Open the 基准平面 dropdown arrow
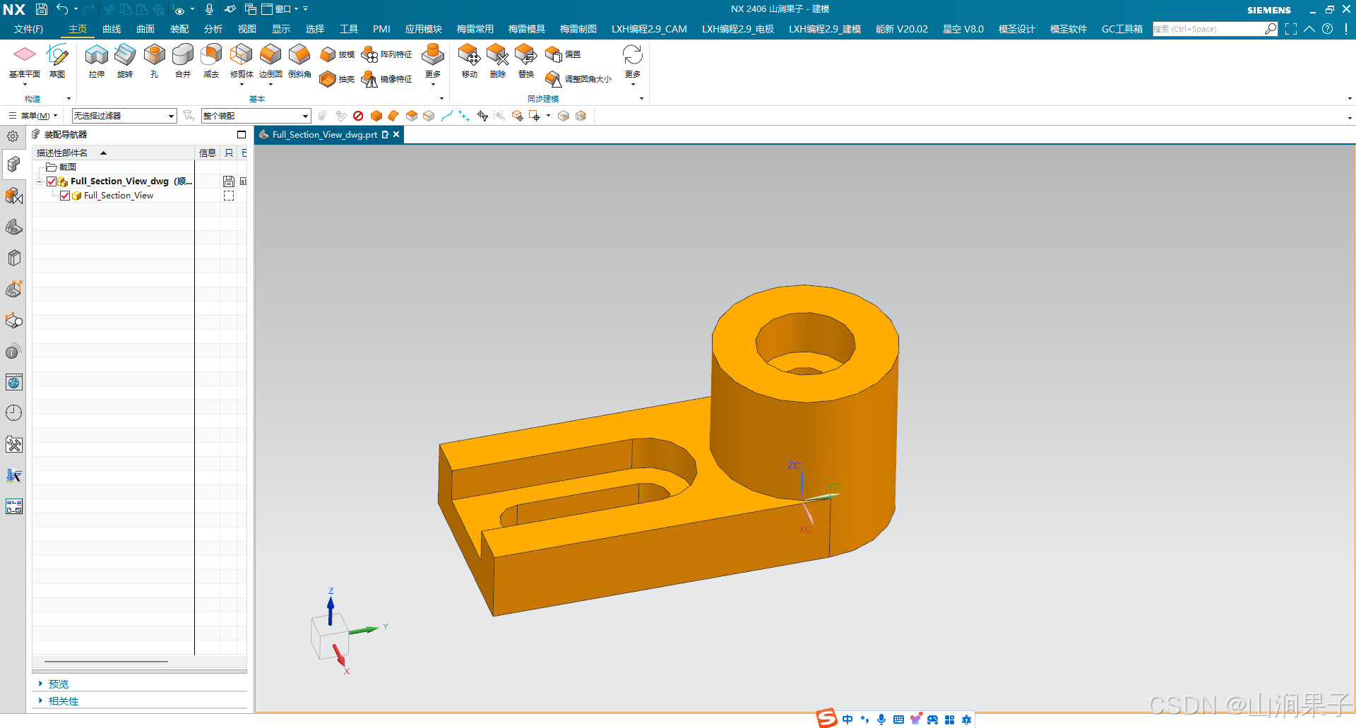The image size is (1356, 728). point(24,84)
